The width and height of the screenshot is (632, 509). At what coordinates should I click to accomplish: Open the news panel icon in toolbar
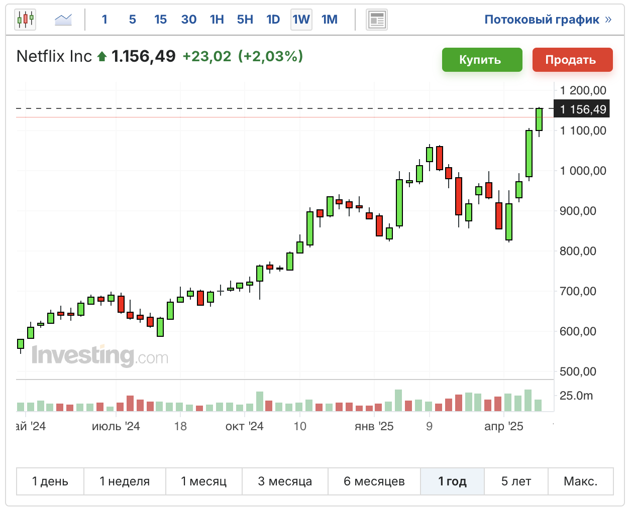coord(377,20)
